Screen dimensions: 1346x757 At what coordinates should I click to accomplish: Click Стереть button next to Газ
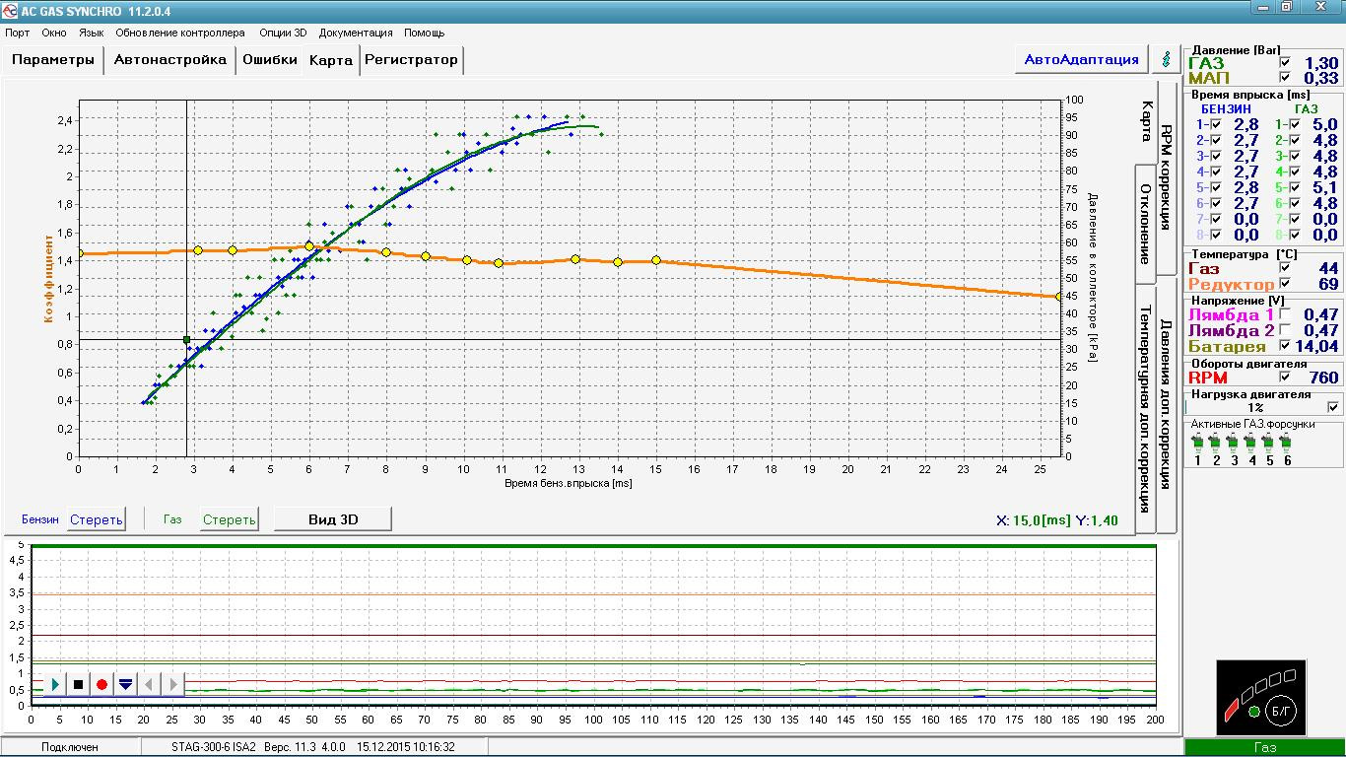[x=229, y=519]
